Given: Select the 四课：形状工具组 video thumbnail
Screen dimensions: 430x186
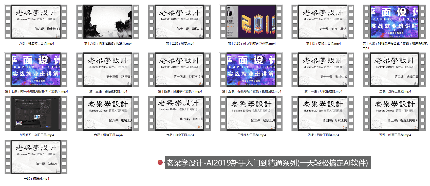Looking at the screenshot, I should [x=323, y=113].
